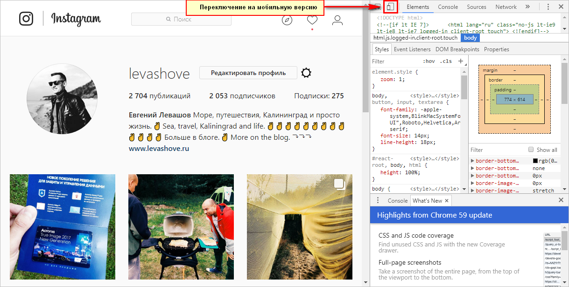Open the levashove profile picture
The height and width of the screenshot is (287, 569).
[62, 99]
